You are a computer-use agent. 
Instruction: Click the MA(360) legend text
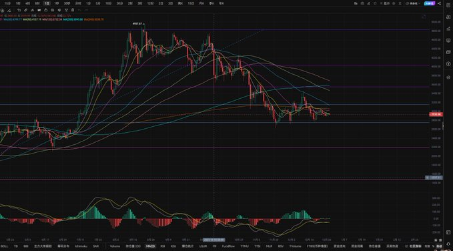click(x=94, y=19)
